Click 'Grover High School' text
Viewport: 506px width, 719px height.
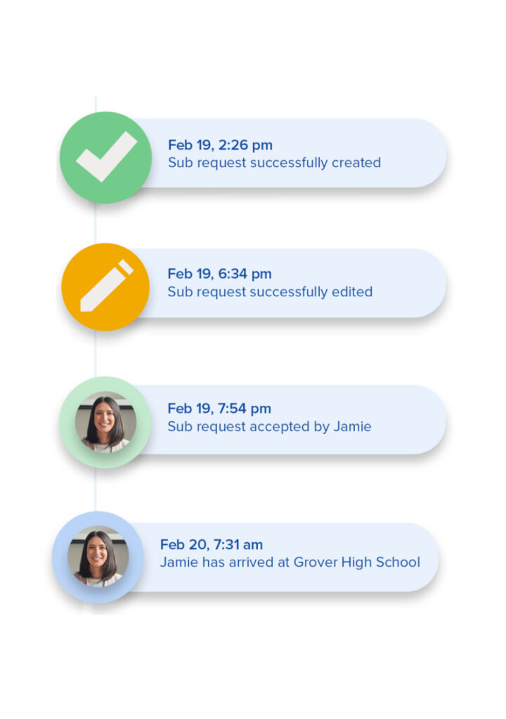click(357, 562)
